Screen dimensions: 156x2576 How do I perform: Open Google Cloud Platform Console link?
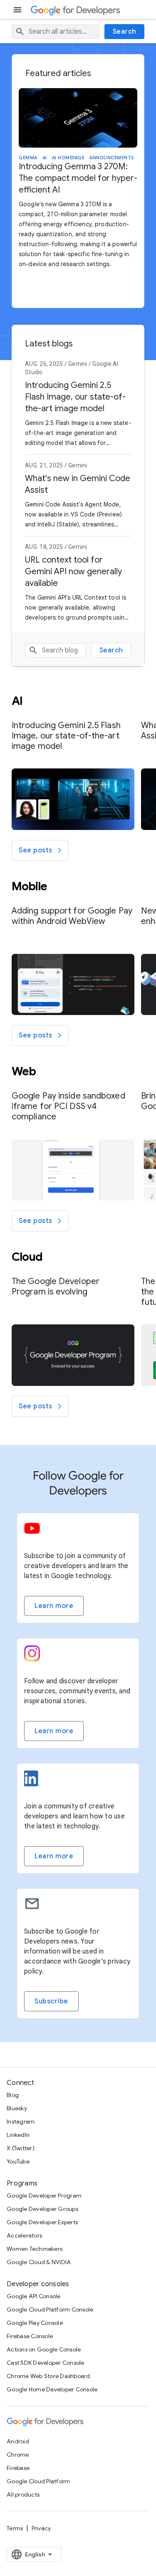click(50, 2310)
